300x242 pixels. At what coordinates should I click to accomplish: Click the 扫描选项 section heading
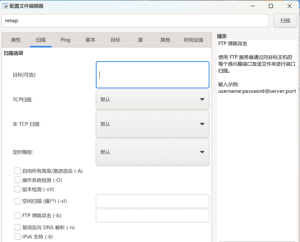pos(13,53)
